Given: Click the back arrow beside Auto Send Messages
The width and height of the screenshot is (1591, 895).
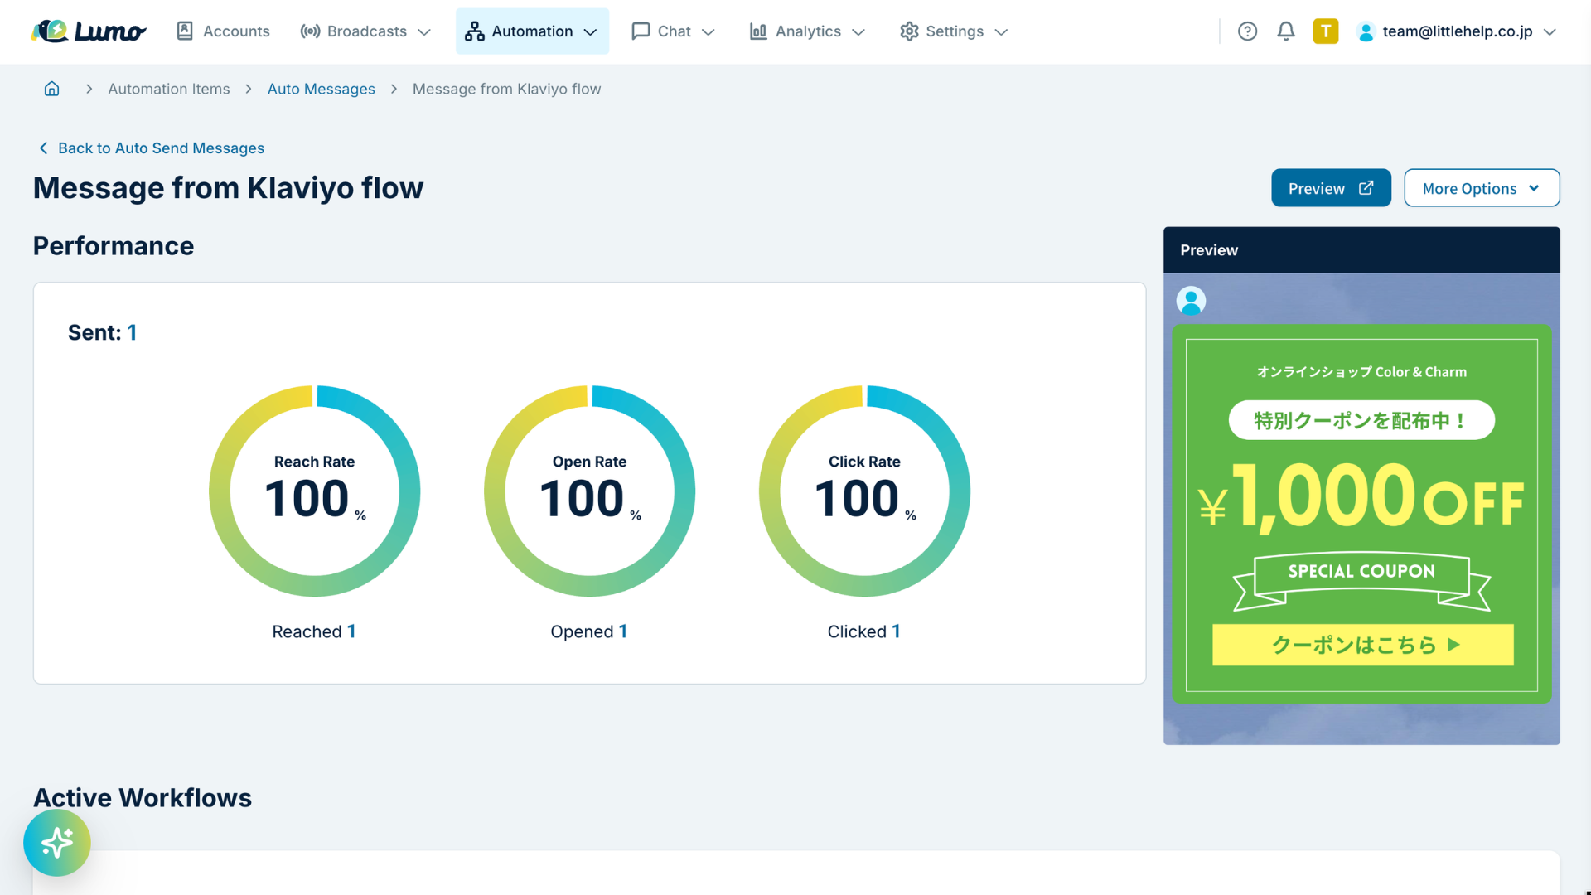Looking at the screenshot, I should pyautogui.click(x=43, y=148).
